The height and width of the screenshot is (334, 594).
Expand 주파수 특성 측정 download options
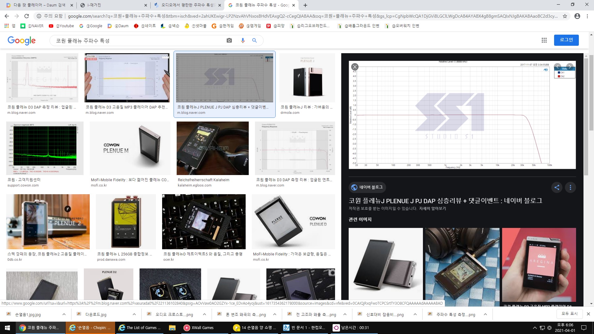485,314
